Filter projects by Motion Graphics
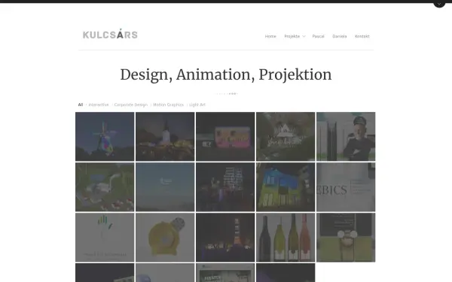Viewport: 452px width, 282px height. click(168, 105)
